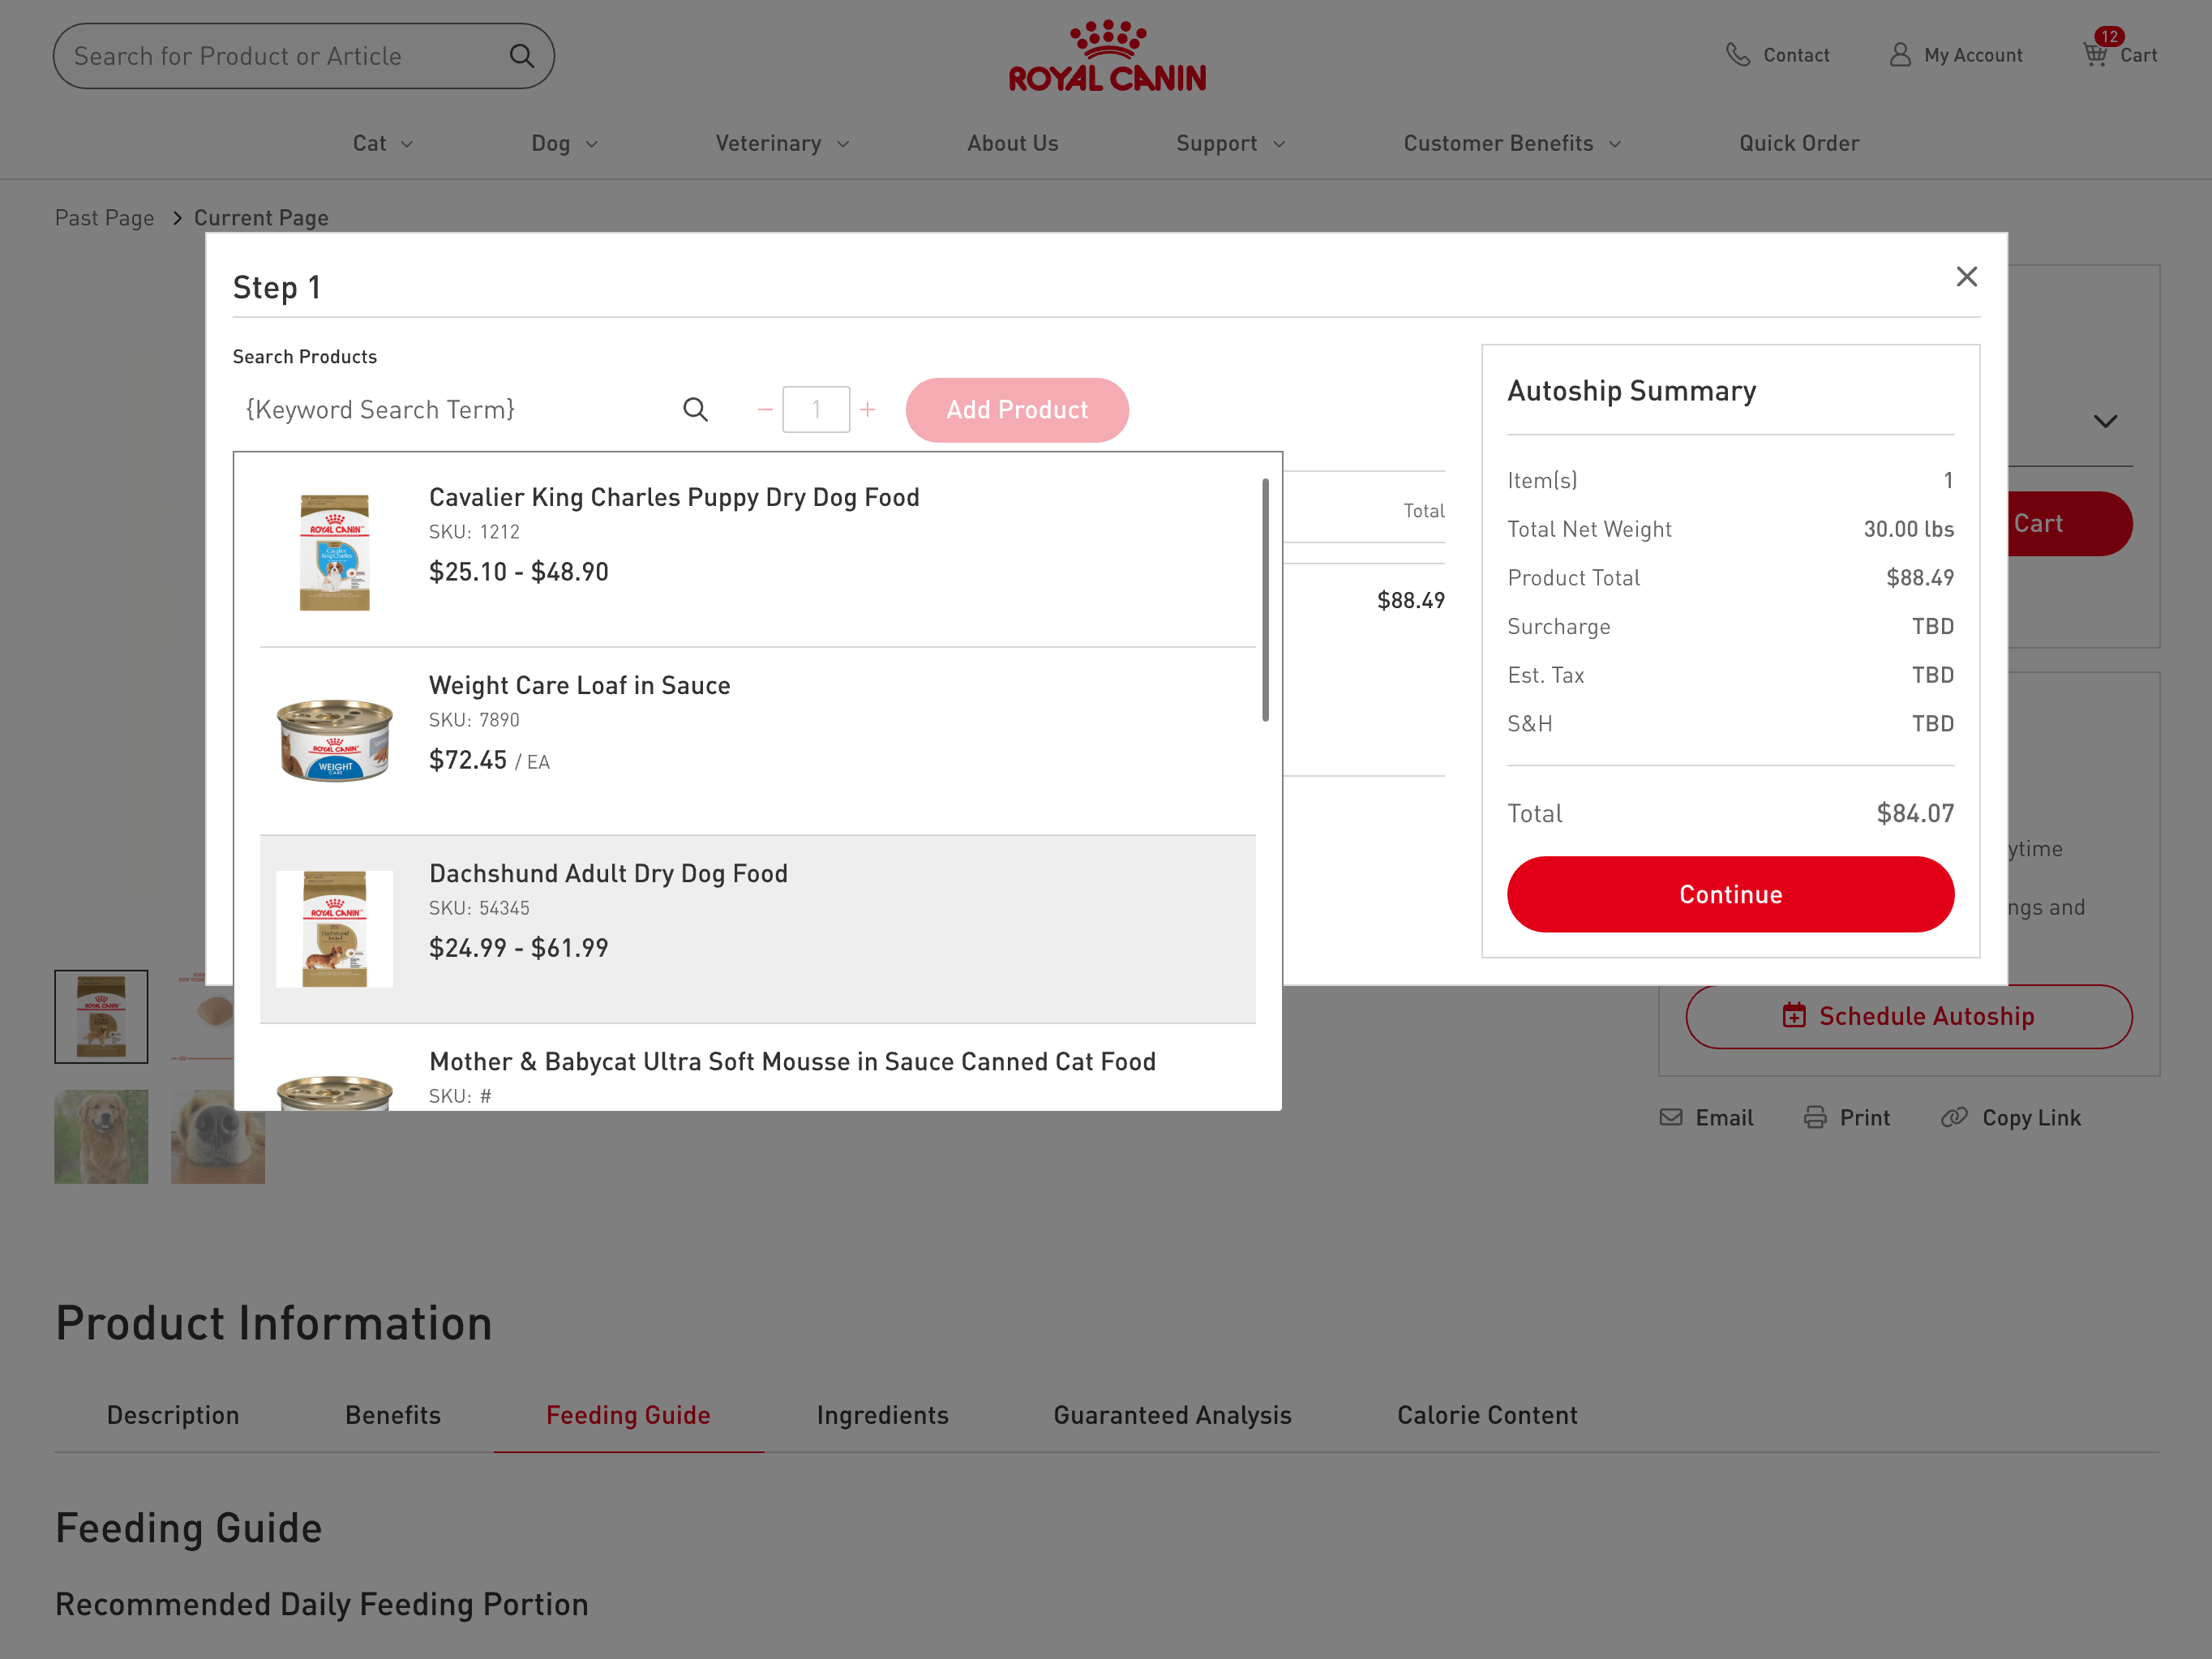The width and height of the screenshot is (2212, 1659).
Task: Switch to the Description tab
Action: pyautogui.click(x=173, y=1415)
